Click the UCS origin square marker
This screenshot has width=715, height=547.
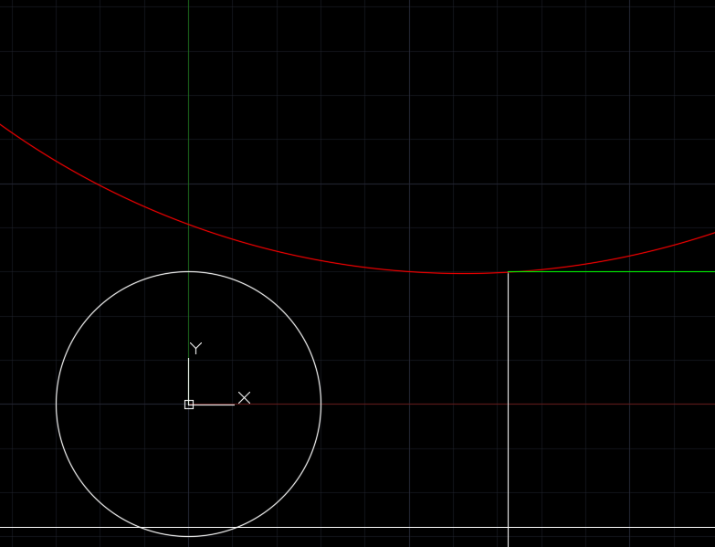[189, 405]
